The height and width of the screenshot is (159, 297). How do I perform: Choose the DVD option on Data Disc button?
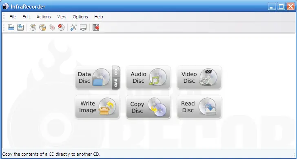pyautogui.click(x=116, y=83)
